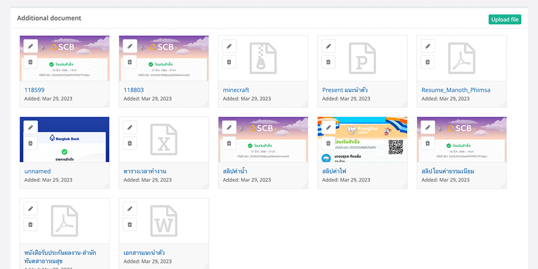This screenshot has height=269, width=538.
Task: Edit the เอกสารแนะนำตัว Word document
Action: tap(130, 209)
